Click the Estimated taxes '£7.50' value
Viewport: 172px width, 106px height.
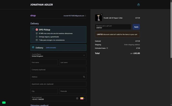(138, 48)
